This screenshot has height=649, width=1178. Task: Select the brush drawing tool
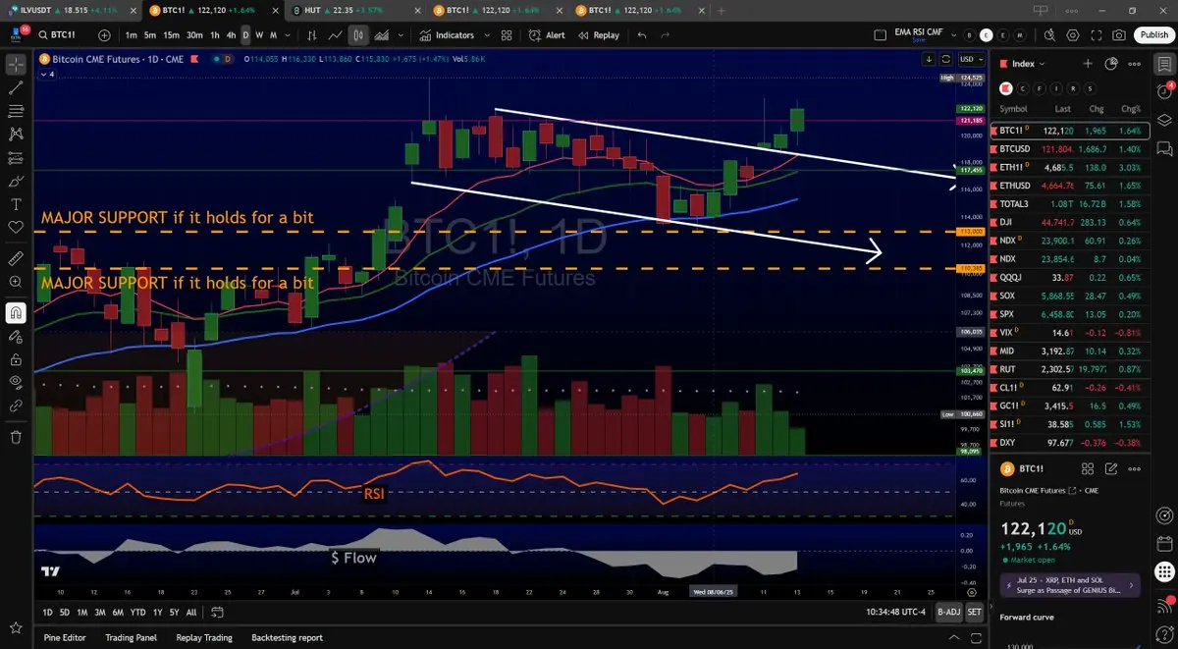pyautogui.click(x=16, y=182)
